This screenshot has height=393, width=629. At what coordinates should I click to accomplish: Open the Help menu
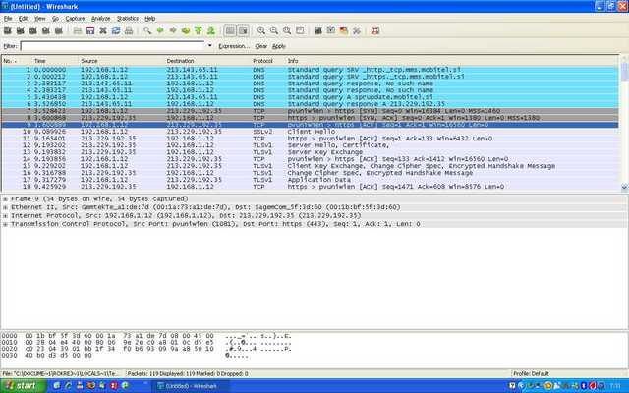(x=150, y=19)
